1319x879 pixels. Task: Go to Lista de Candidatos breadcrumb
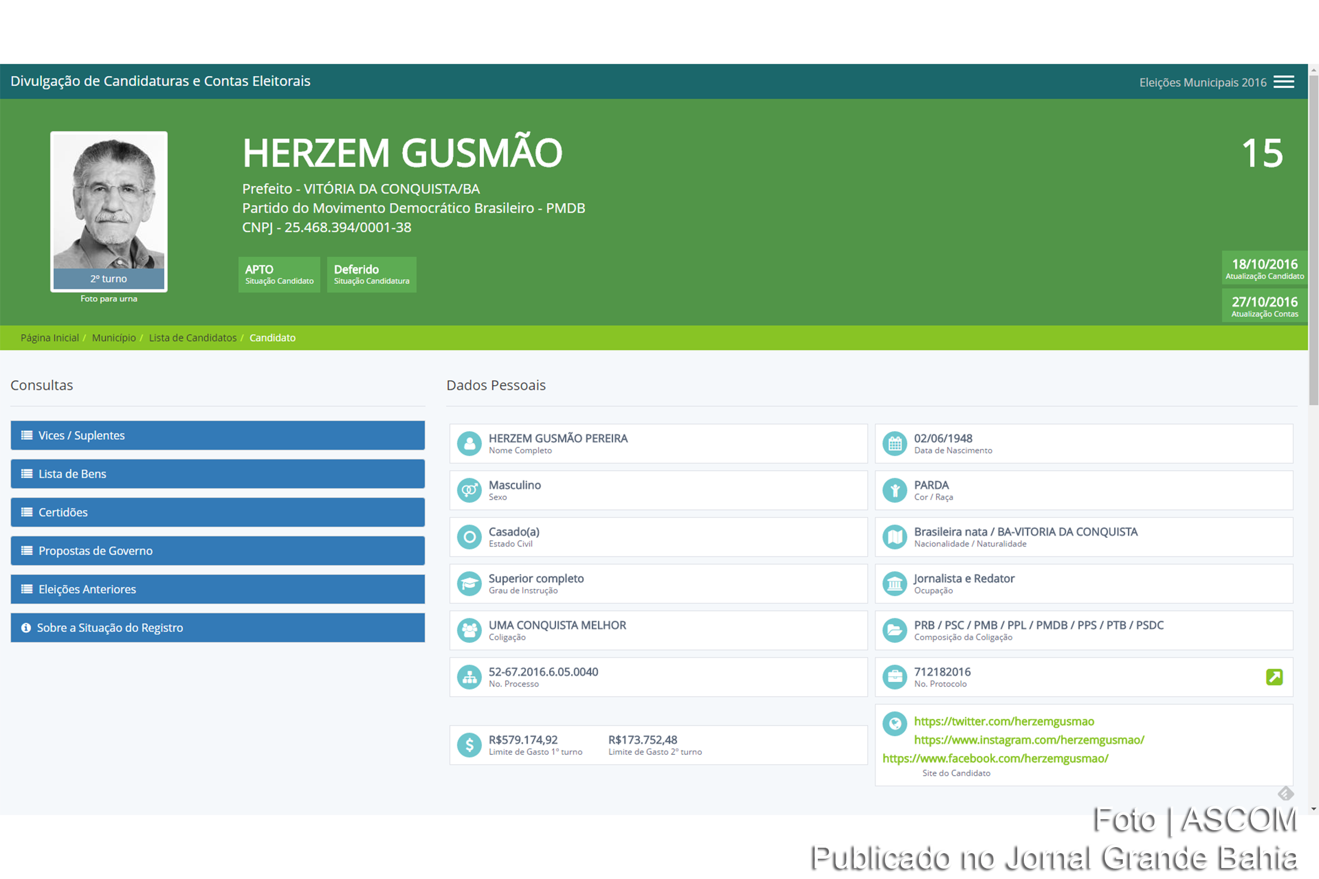coord(192,337)
